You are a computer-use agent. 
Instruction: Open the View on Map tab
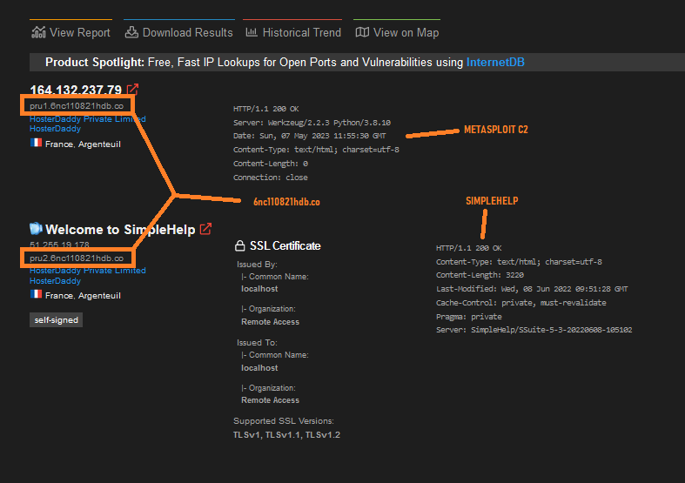click(397, 32)
